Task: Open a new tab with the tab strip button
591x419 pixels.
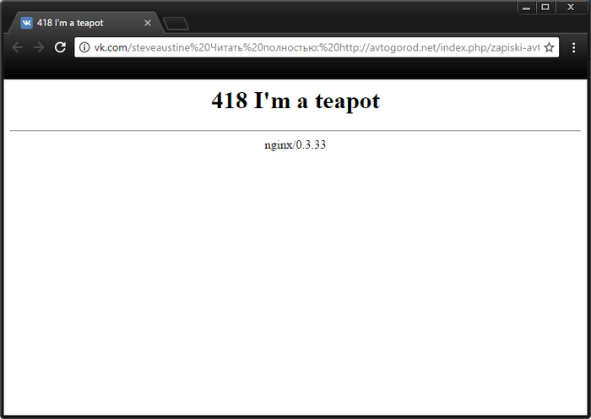Action: [176, 23]
